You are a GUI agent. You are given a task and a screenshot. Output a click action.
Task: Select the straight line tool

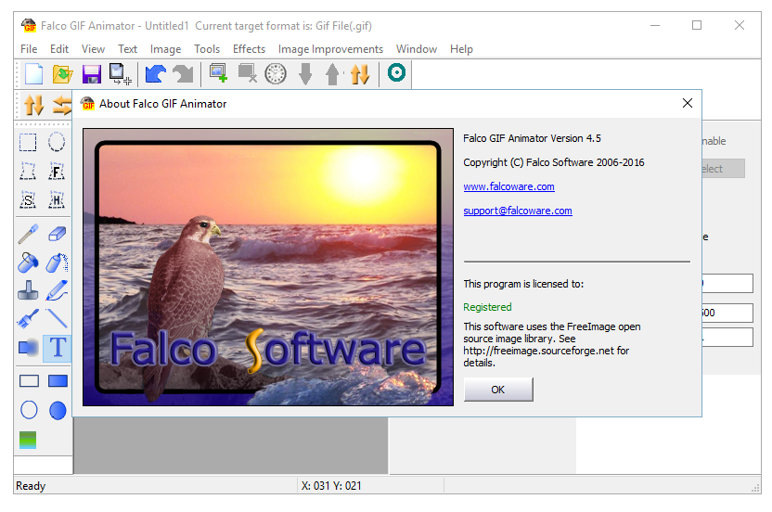click(x=58, y=318)
